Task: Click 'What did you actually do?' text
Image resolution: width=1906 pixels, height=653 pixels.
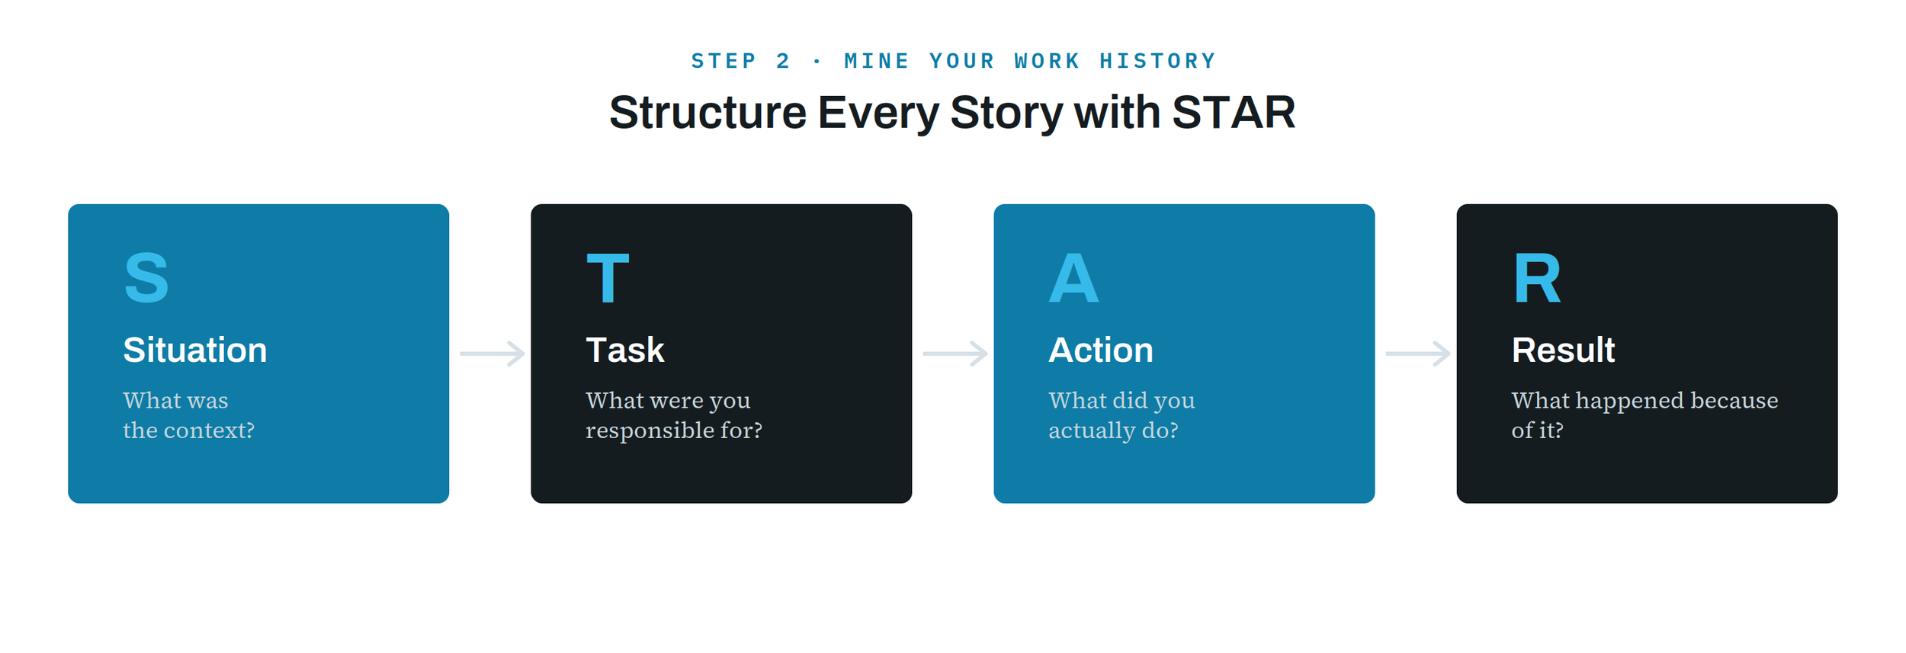Action: 1121,415
